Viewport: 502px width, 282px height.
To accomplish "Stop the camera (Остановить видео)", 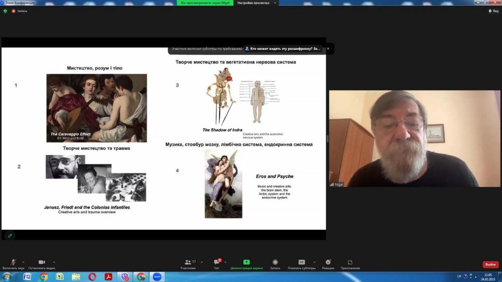I will 42,263.
